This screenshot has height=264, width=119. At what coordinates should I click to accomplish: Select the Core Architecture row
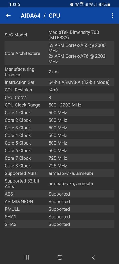(59, 53)
